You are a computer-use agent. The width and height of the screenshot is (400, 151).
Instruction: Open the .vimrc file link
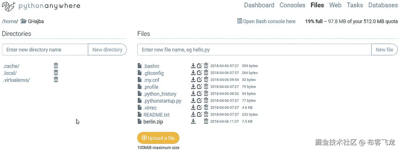click(x=150, y=108)
